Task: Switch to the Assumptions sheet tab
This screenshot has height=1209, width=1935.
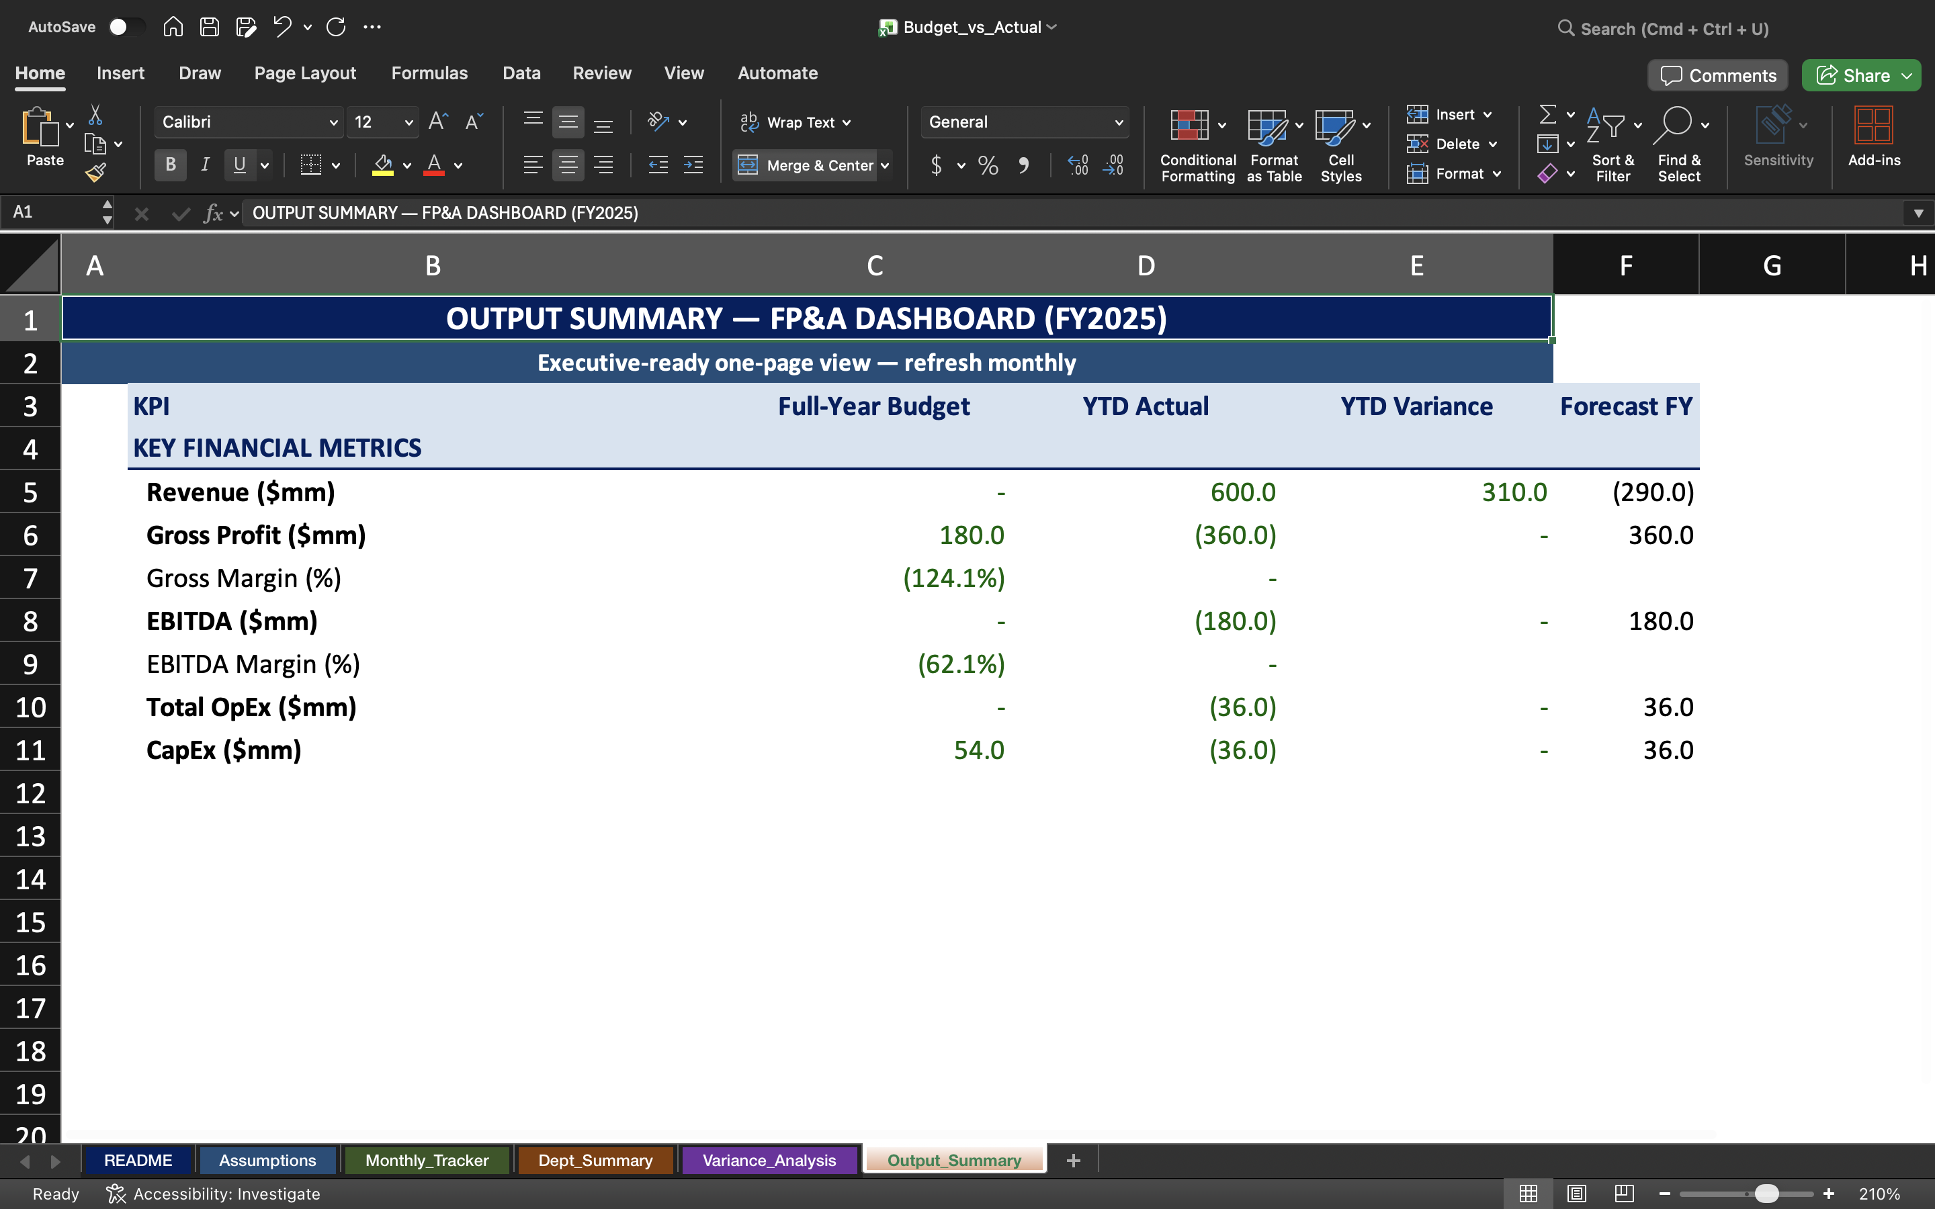Action: tap(267, 1160)
